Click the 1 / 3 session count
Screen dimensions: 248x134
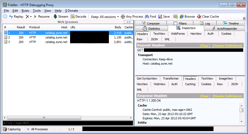tap(71, 129)
